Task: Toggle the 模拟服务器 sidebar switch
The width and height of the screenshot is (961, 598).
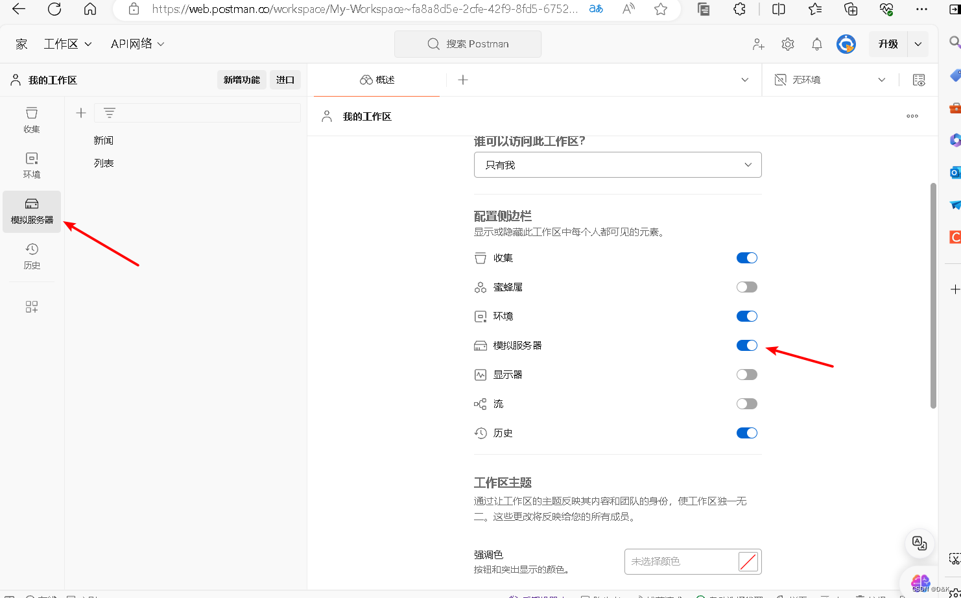Action: (x=747, y=346)
